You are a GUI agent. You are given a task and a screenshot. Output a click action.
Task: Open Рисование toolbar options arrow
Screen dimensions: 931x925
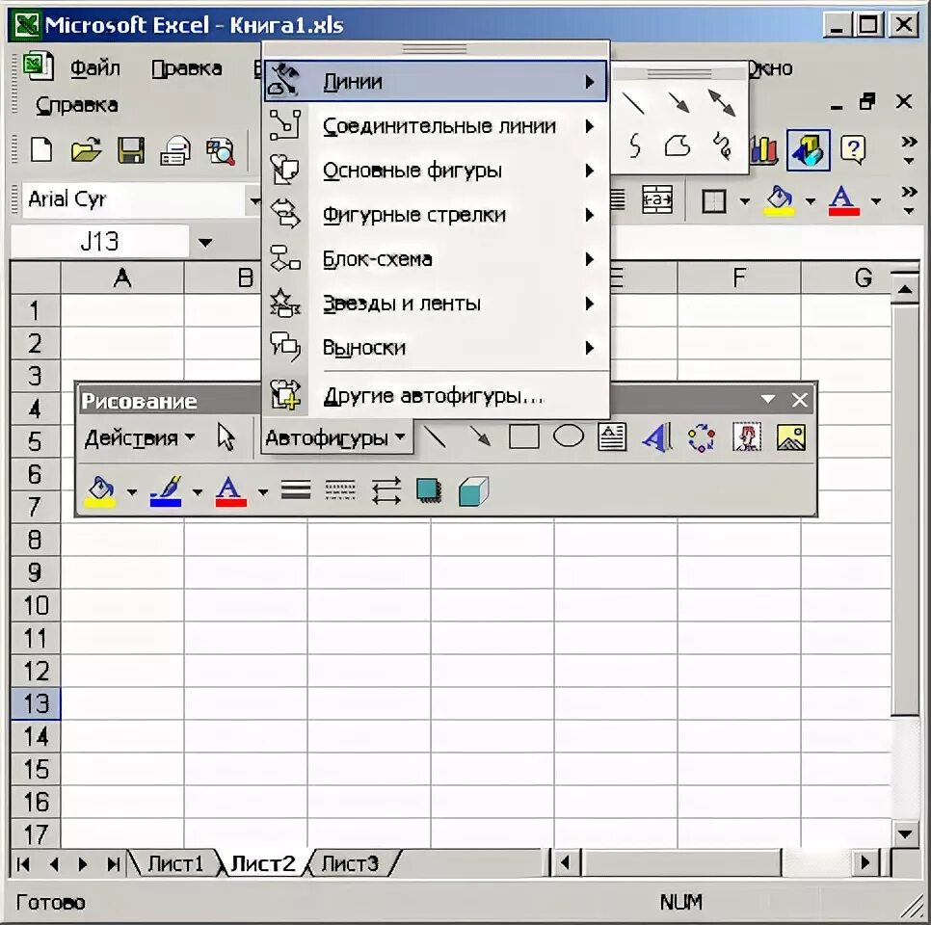click(x=768, y=399)
